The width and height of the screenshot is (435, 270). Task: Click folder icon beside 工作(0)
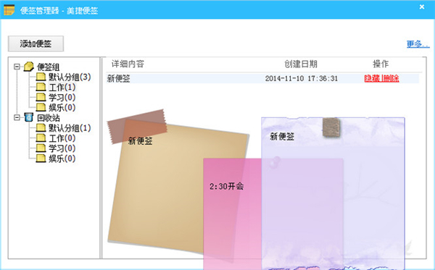(41, 138)
